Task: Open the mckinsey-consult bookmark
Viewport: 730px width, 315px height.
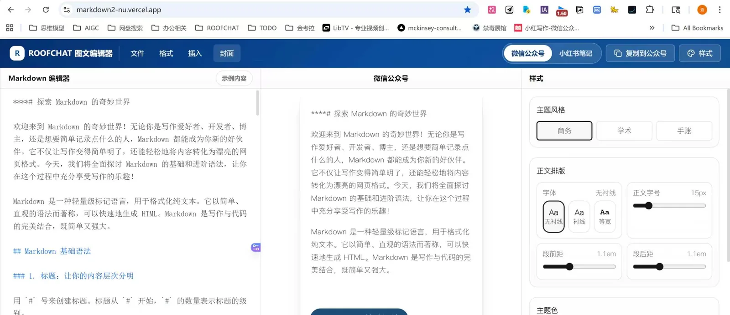Action: (x=429, y=28)
